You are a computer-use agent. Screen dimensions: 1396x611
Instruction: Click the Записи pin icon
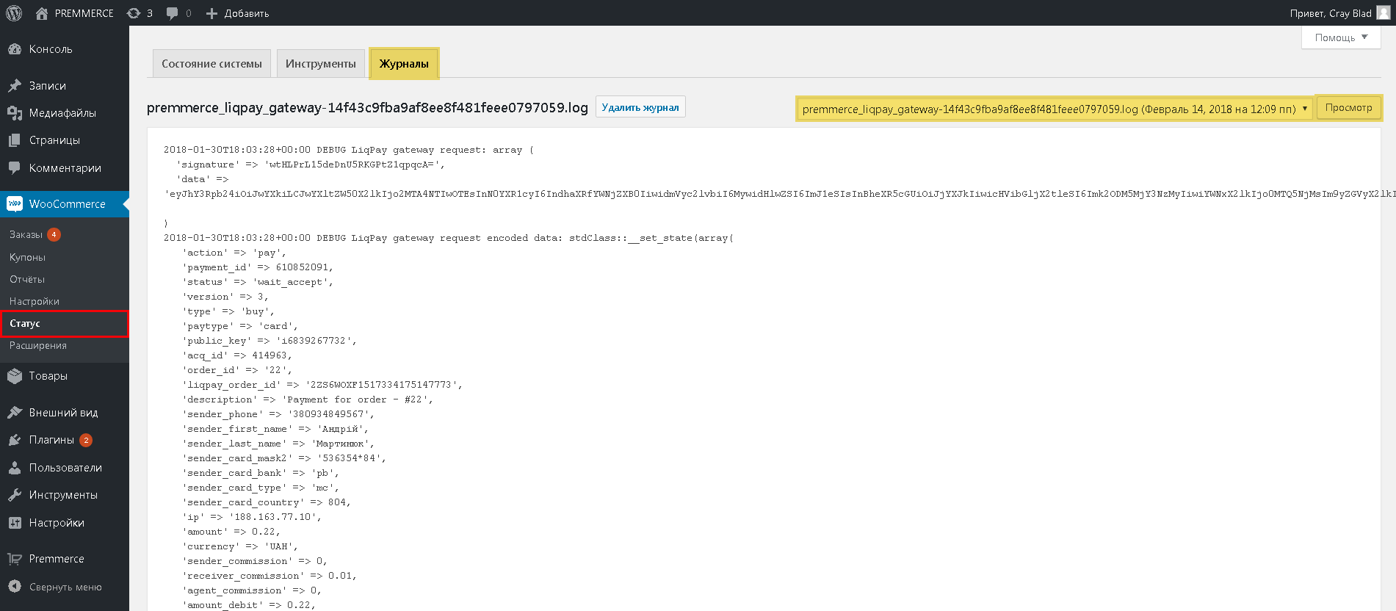coord(15,86)
